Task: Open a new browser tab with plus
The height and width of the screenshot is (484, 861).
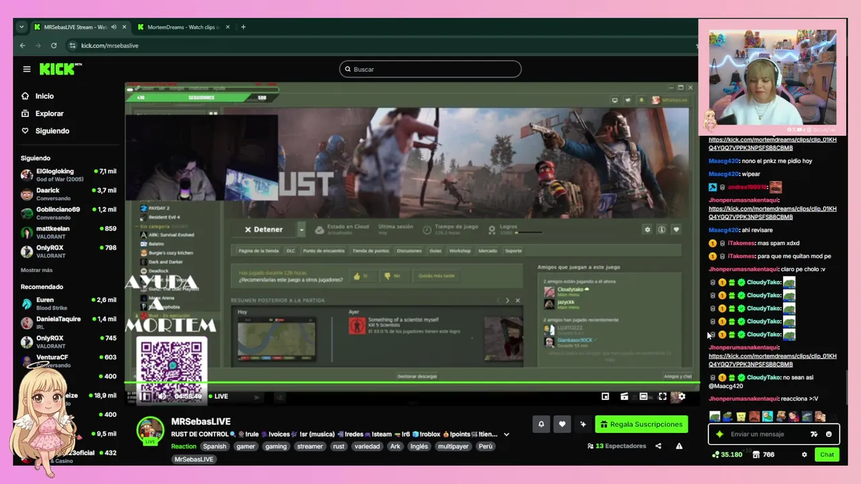Action: pos(244,27)
